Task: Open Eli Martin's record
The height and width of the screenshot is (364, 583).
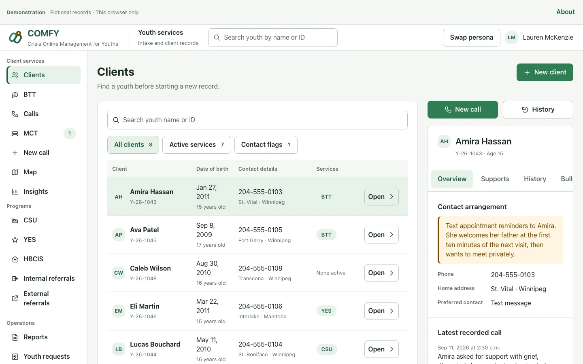Action: 381,311
